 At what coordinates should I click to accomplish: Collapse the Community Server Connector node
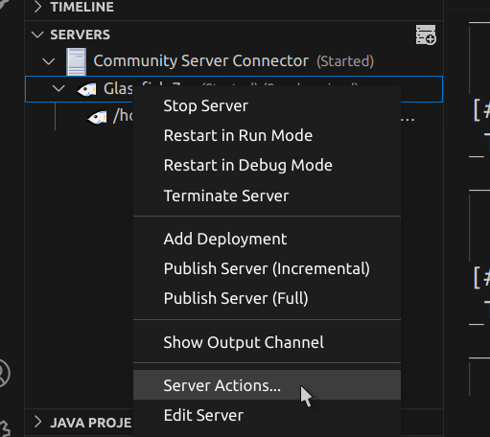click(x=49, y=61)
